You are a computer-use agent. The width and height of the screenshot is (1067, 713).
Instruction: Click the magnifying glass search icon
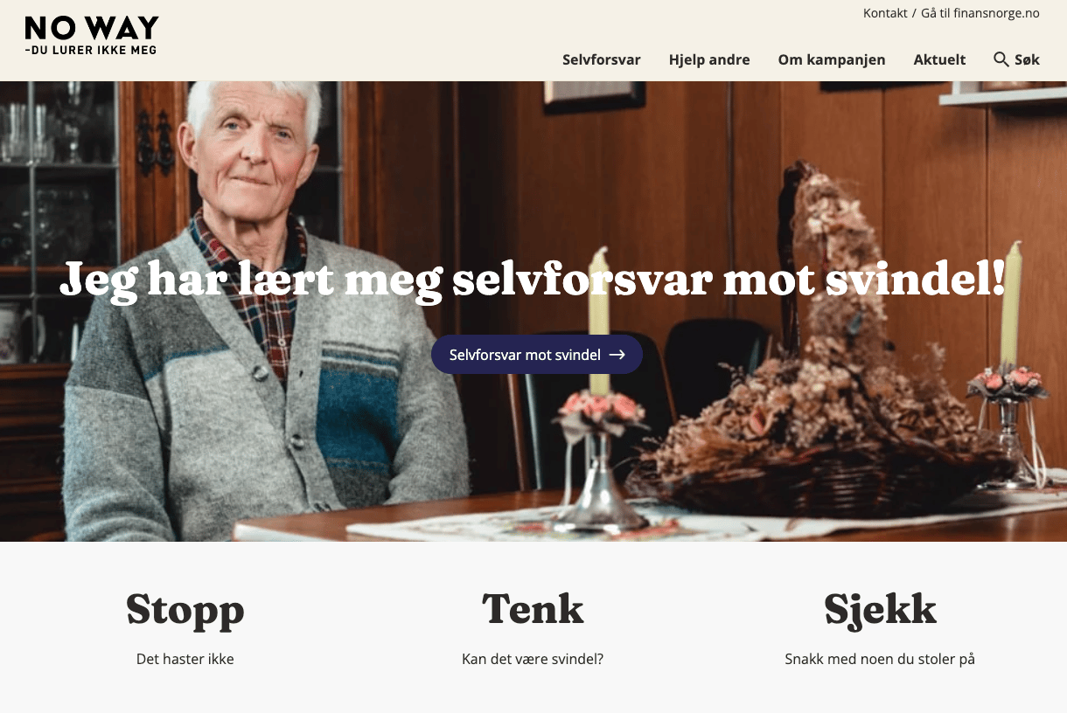[1001, 59]
